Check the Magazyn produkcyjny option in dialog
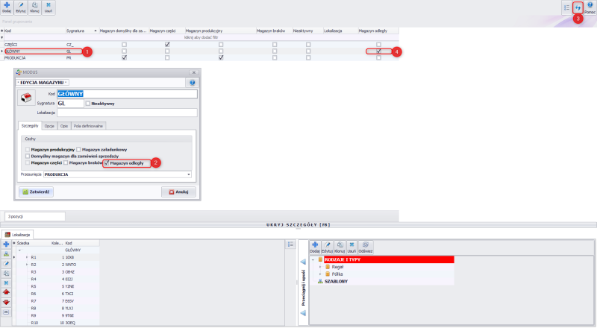This screenshot has width=597, height=328. coord(28,149)
